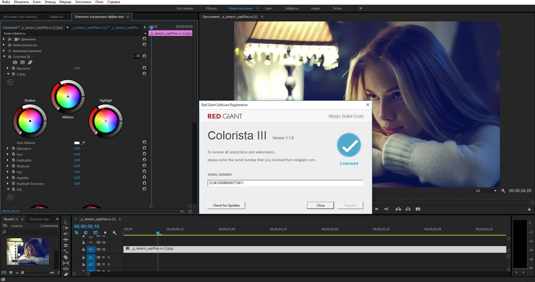
Task: Toggle nest sequence insert mode
Action: 76,233
